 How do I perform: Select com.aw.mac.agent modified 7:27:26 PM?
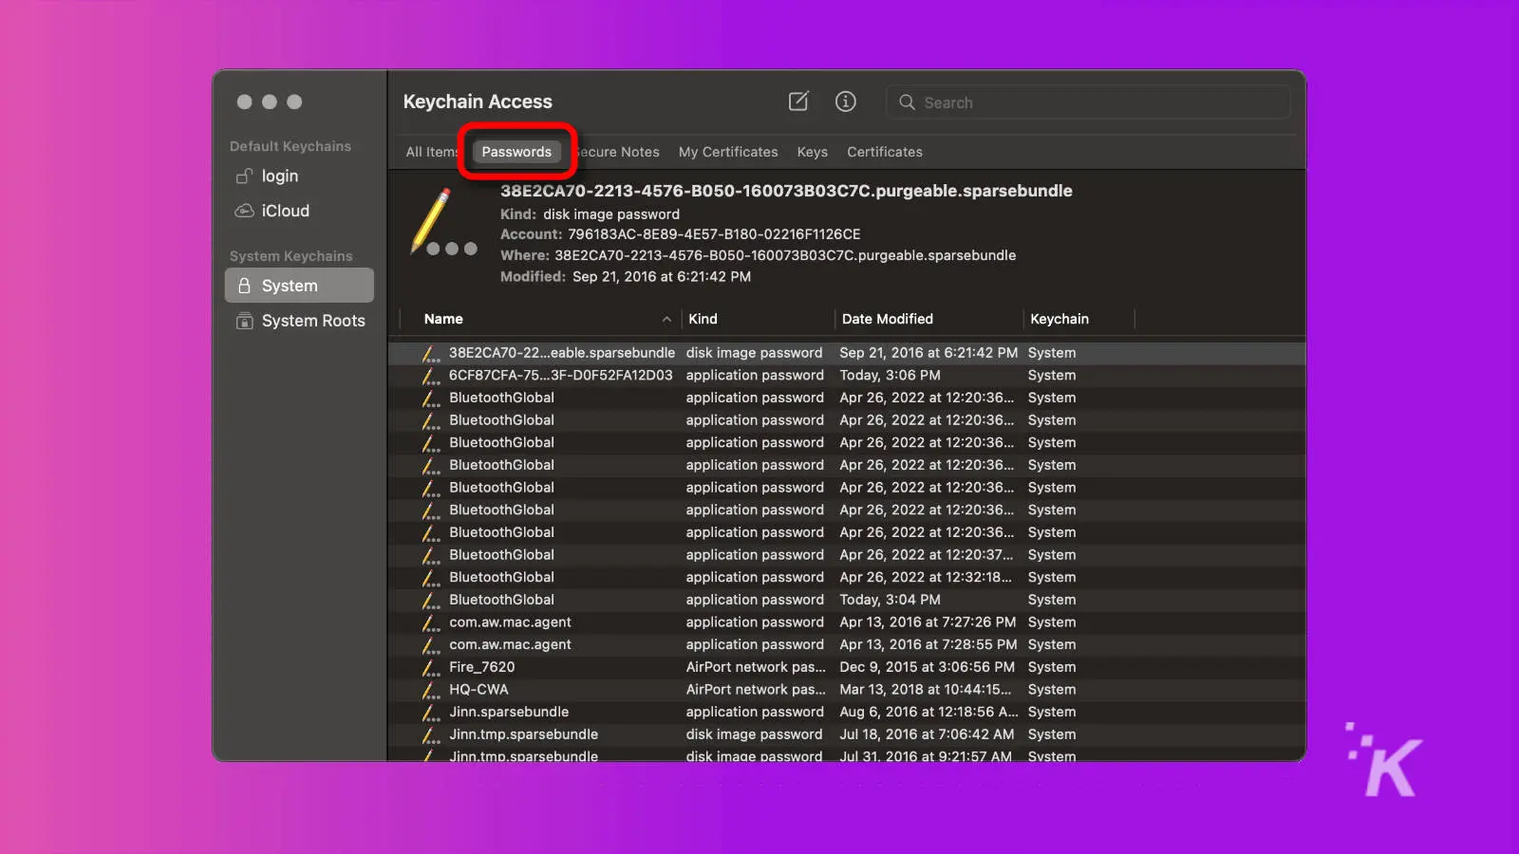[x=847, y=622]
